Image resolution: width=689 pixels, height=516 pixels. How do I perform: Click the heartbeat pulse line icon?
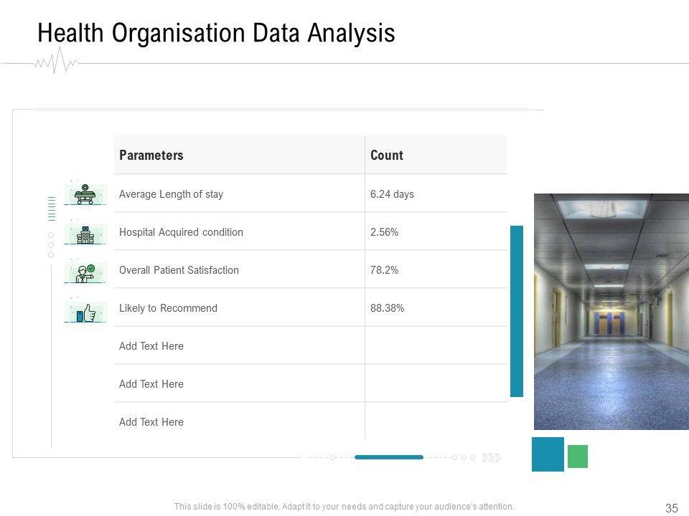point(56,62)
